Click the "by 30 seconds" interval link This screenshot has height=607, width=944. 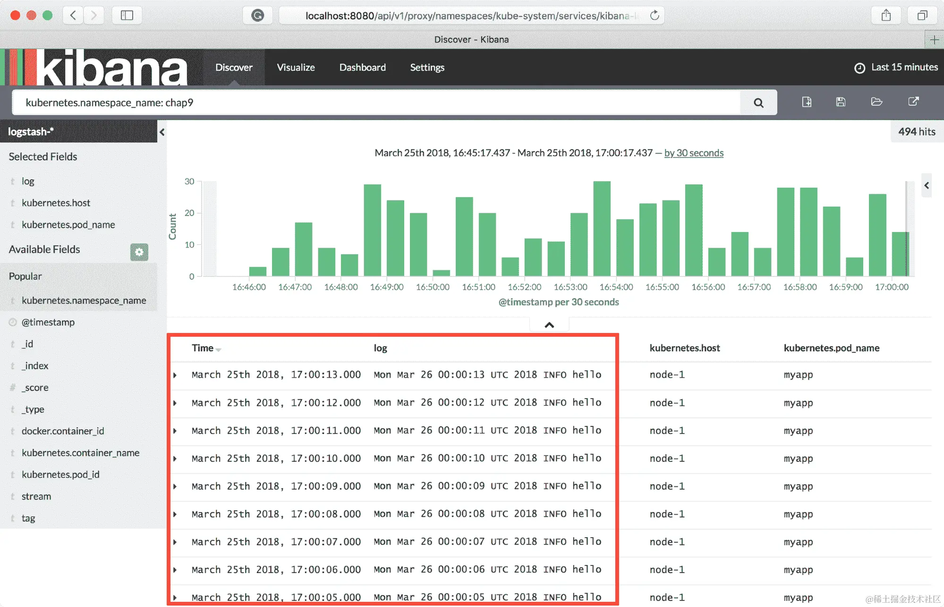click(693, 153)
